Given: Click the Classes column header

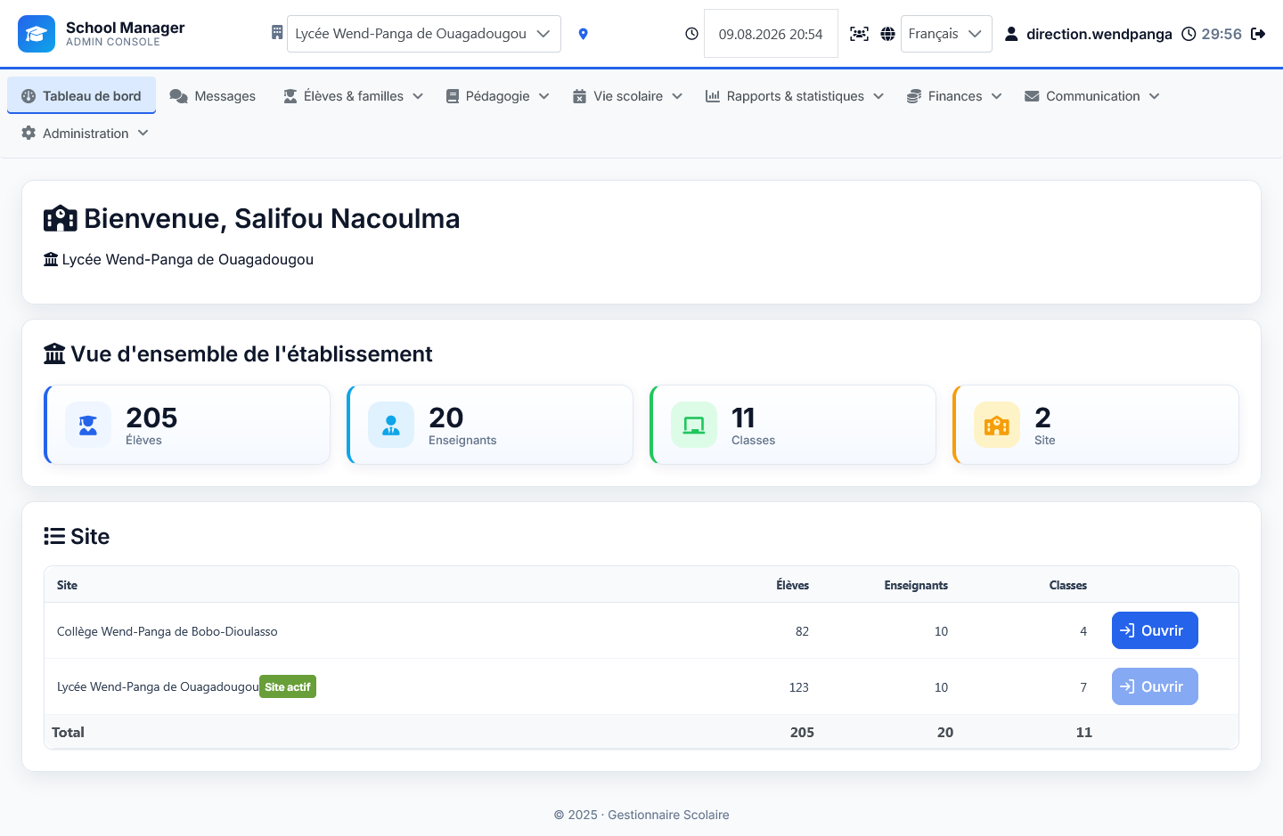Looking at the screenshot, I should click(x=1068, y=585).
